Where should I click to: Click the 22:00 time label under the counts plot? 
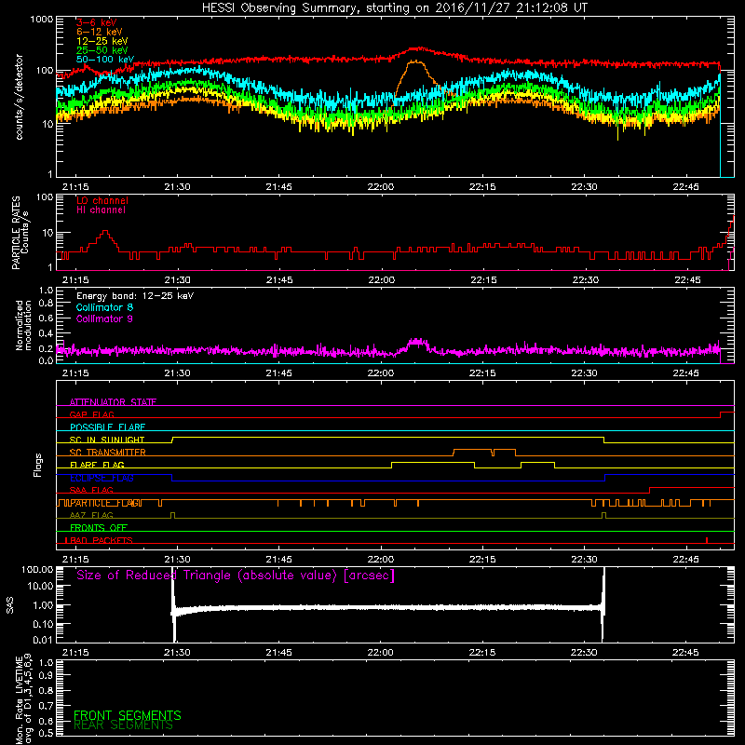(381, 187)
